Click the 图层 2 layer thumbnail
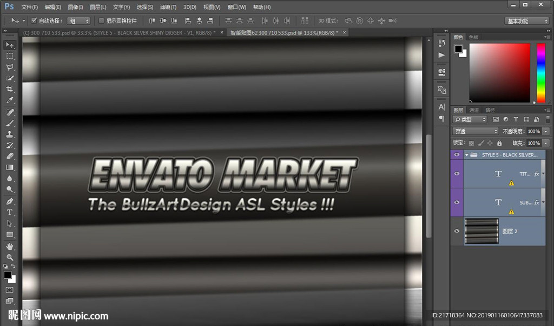Screen dimensions: 554x326 pyautogui.click(x=482, y=231)
